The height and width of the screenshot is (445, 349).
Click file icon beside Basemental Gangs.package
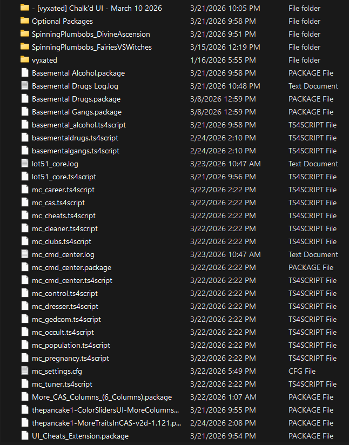click(25, 112)
